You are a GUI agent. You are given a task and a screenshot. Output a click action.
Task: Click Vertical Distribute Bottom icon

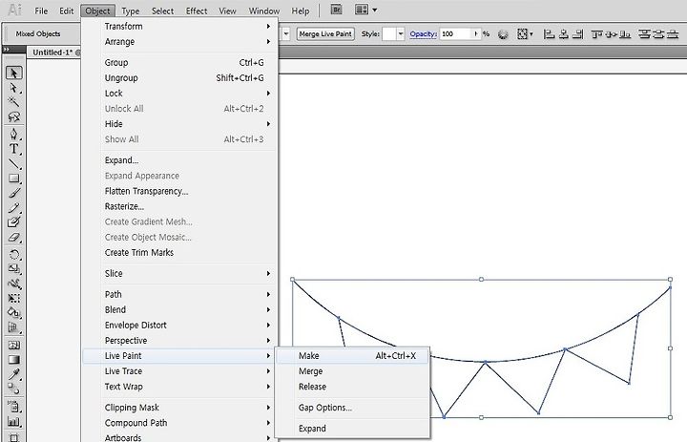(x=673, y=33)
